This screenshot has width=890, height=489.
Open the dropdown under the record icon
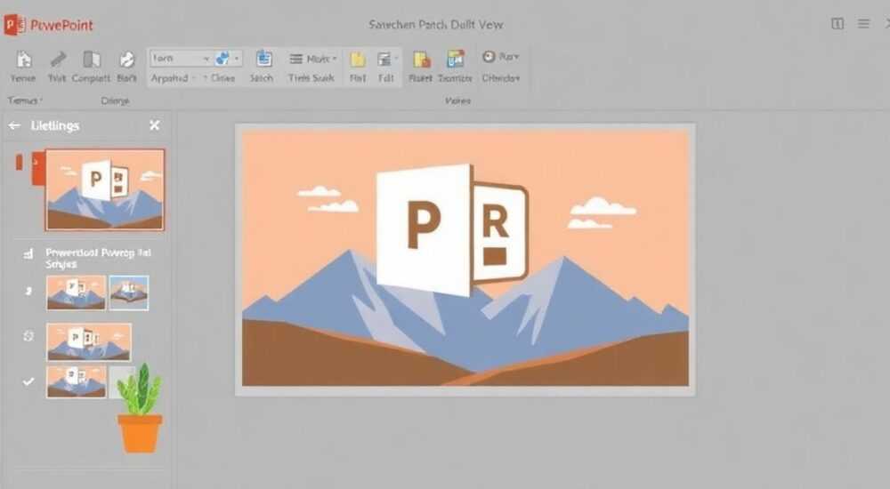click(x=500, y=78)
